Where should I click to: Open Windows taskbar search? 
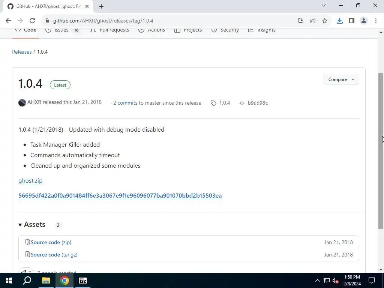click(27, 280)
